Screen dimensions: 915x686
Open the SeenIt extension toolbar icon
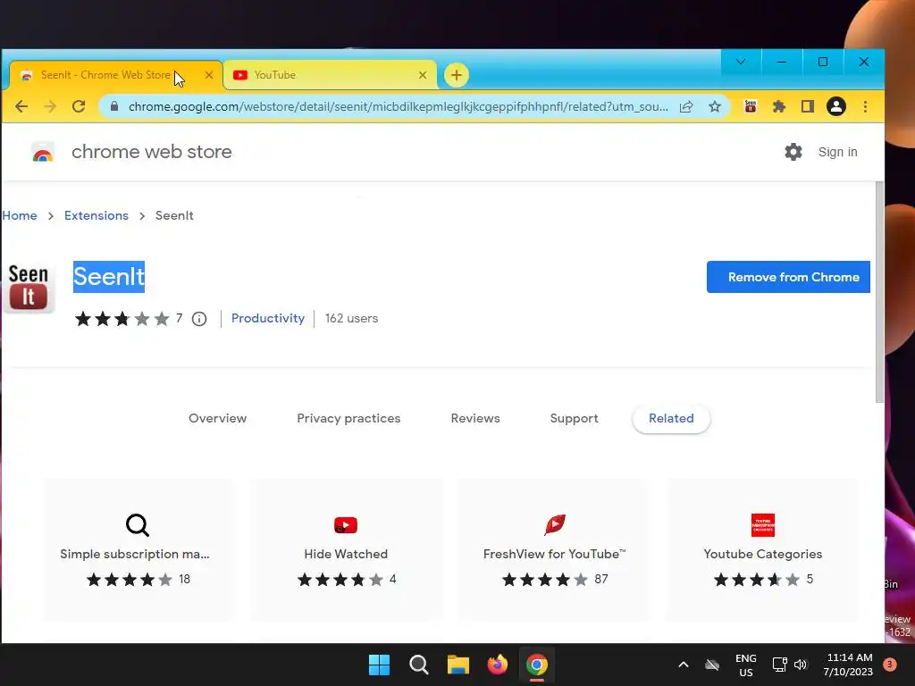pos(751,106)
